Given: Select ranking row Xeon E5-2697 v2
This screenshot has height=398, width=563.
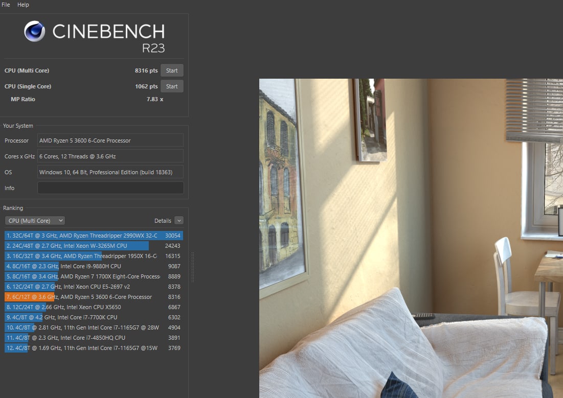Looking at the screenshot, I should (x=94, y=287).
